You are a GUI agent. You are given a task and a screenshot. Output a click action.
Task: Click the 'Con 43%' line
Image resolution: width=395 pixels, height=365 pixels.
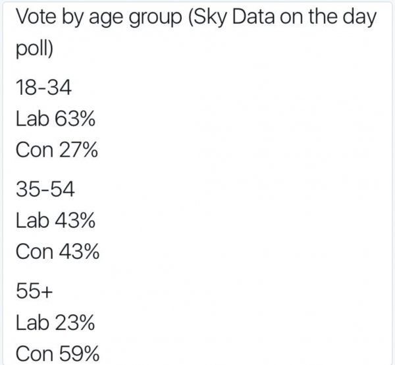tap(57, 251)
